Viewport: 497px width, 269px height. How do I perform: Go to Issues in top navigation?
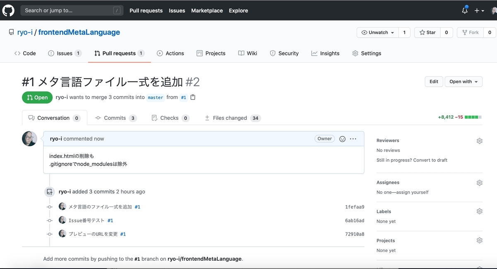pyautogui.click(x=177, y=11)
